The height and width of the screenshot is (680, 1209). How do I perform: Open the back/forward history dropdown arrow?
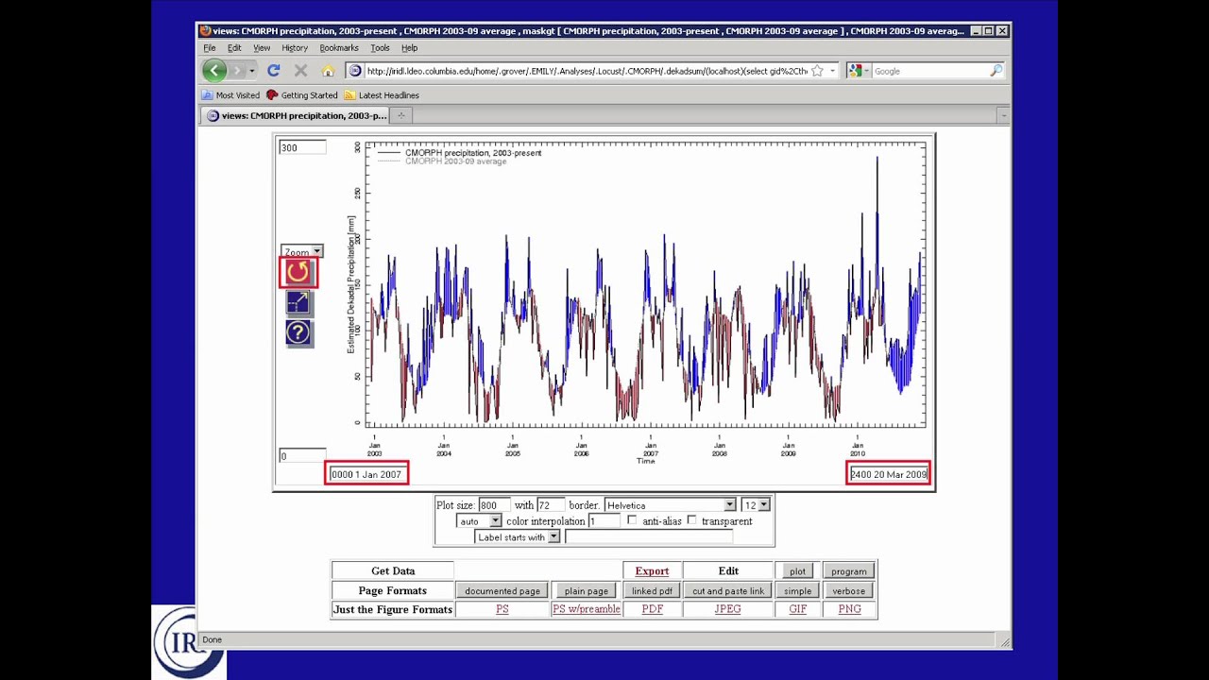[x=252, y=71]
